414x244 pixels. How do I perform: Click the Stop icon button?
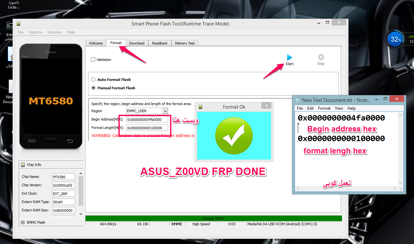pyautogui.click(x=321, y=60)
